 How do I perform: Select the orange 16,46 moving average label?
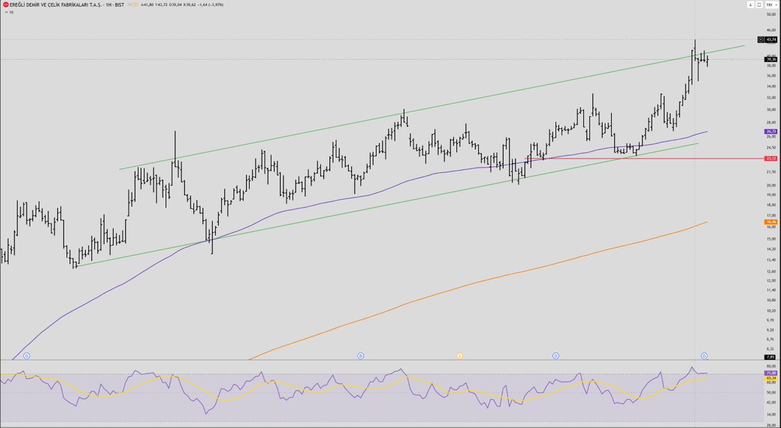(771, 221)
